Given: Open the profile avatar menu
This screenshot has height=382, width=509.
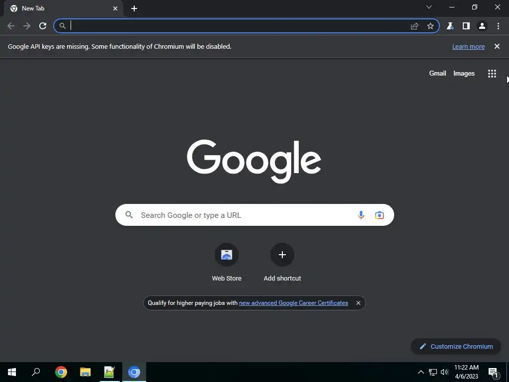Looking at the screenshot, I should pos(482,26).
